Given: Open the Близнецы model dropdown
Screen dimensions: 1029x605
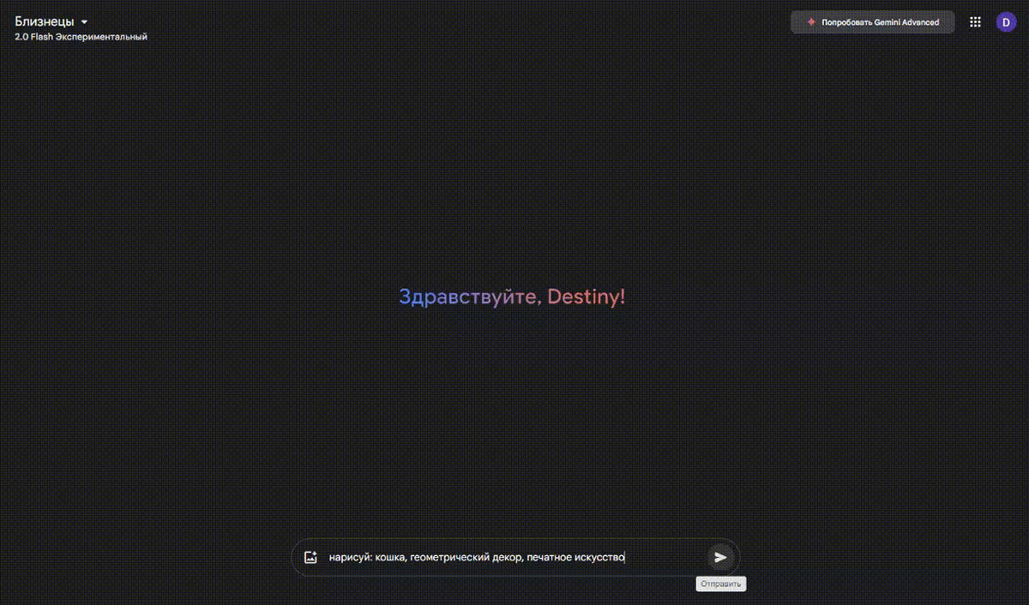Looking at the screenshot, I should [x=51, y=21].
